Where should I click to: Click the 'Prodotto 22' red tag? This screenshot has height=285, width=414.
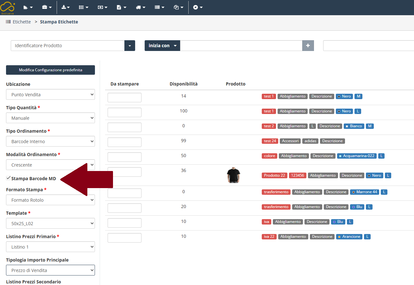point(274,175)
